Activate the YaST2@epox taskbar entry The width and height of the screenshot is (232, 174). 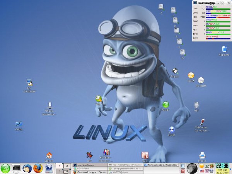(x=125, y=172)
